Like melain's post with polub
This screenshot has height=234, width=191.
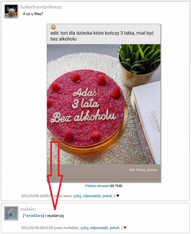[x=114, y=228]
